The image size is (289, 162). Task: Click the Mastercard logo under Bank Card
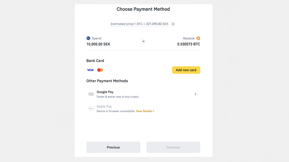pyautogui.click(x=100, y=70)
